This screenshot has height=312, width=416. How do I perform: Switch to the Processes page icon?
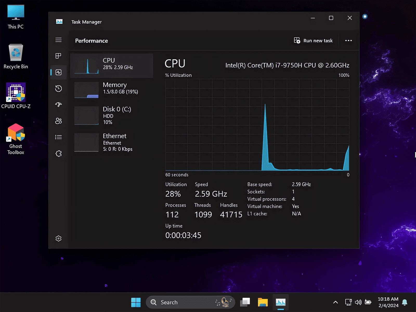(58, 56)
